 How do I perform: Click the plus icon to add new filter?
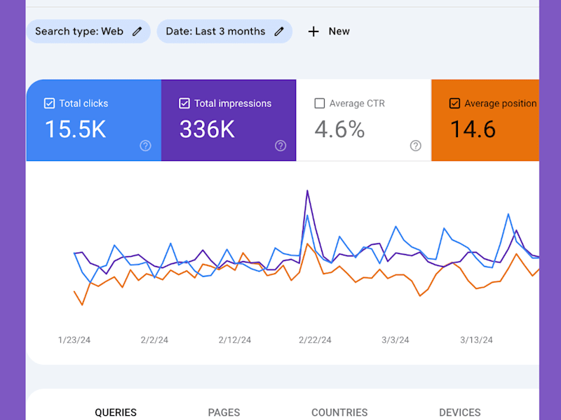coord(313,31)
